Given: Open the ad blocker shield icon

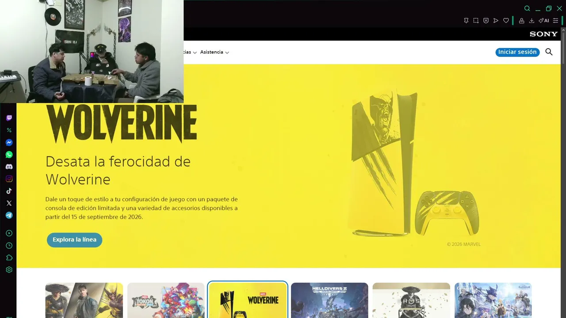Looking at the screenshot, I should 486,21.
